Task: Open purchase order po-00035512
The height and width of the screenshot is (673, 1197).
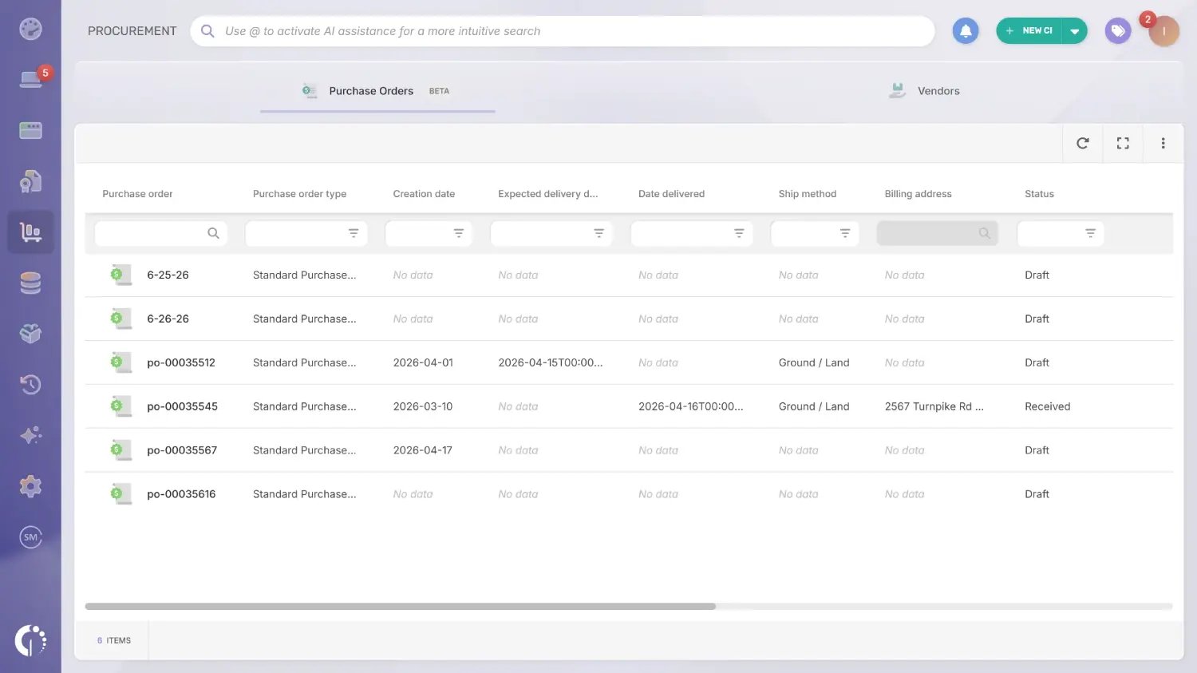Action: click(181, 362)
